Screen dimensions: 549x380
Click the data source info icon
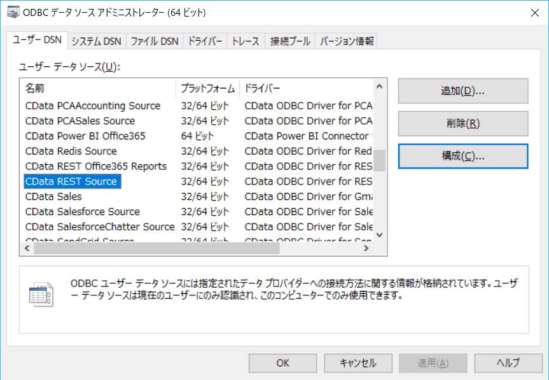pos(41,295)
